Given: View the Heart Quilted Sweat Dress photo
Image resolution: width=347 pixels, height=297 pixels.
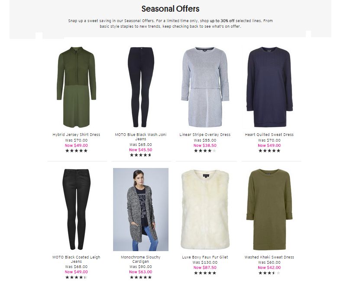Looking at the screenshot, I should pyautogui.click(x=269, y=87).
